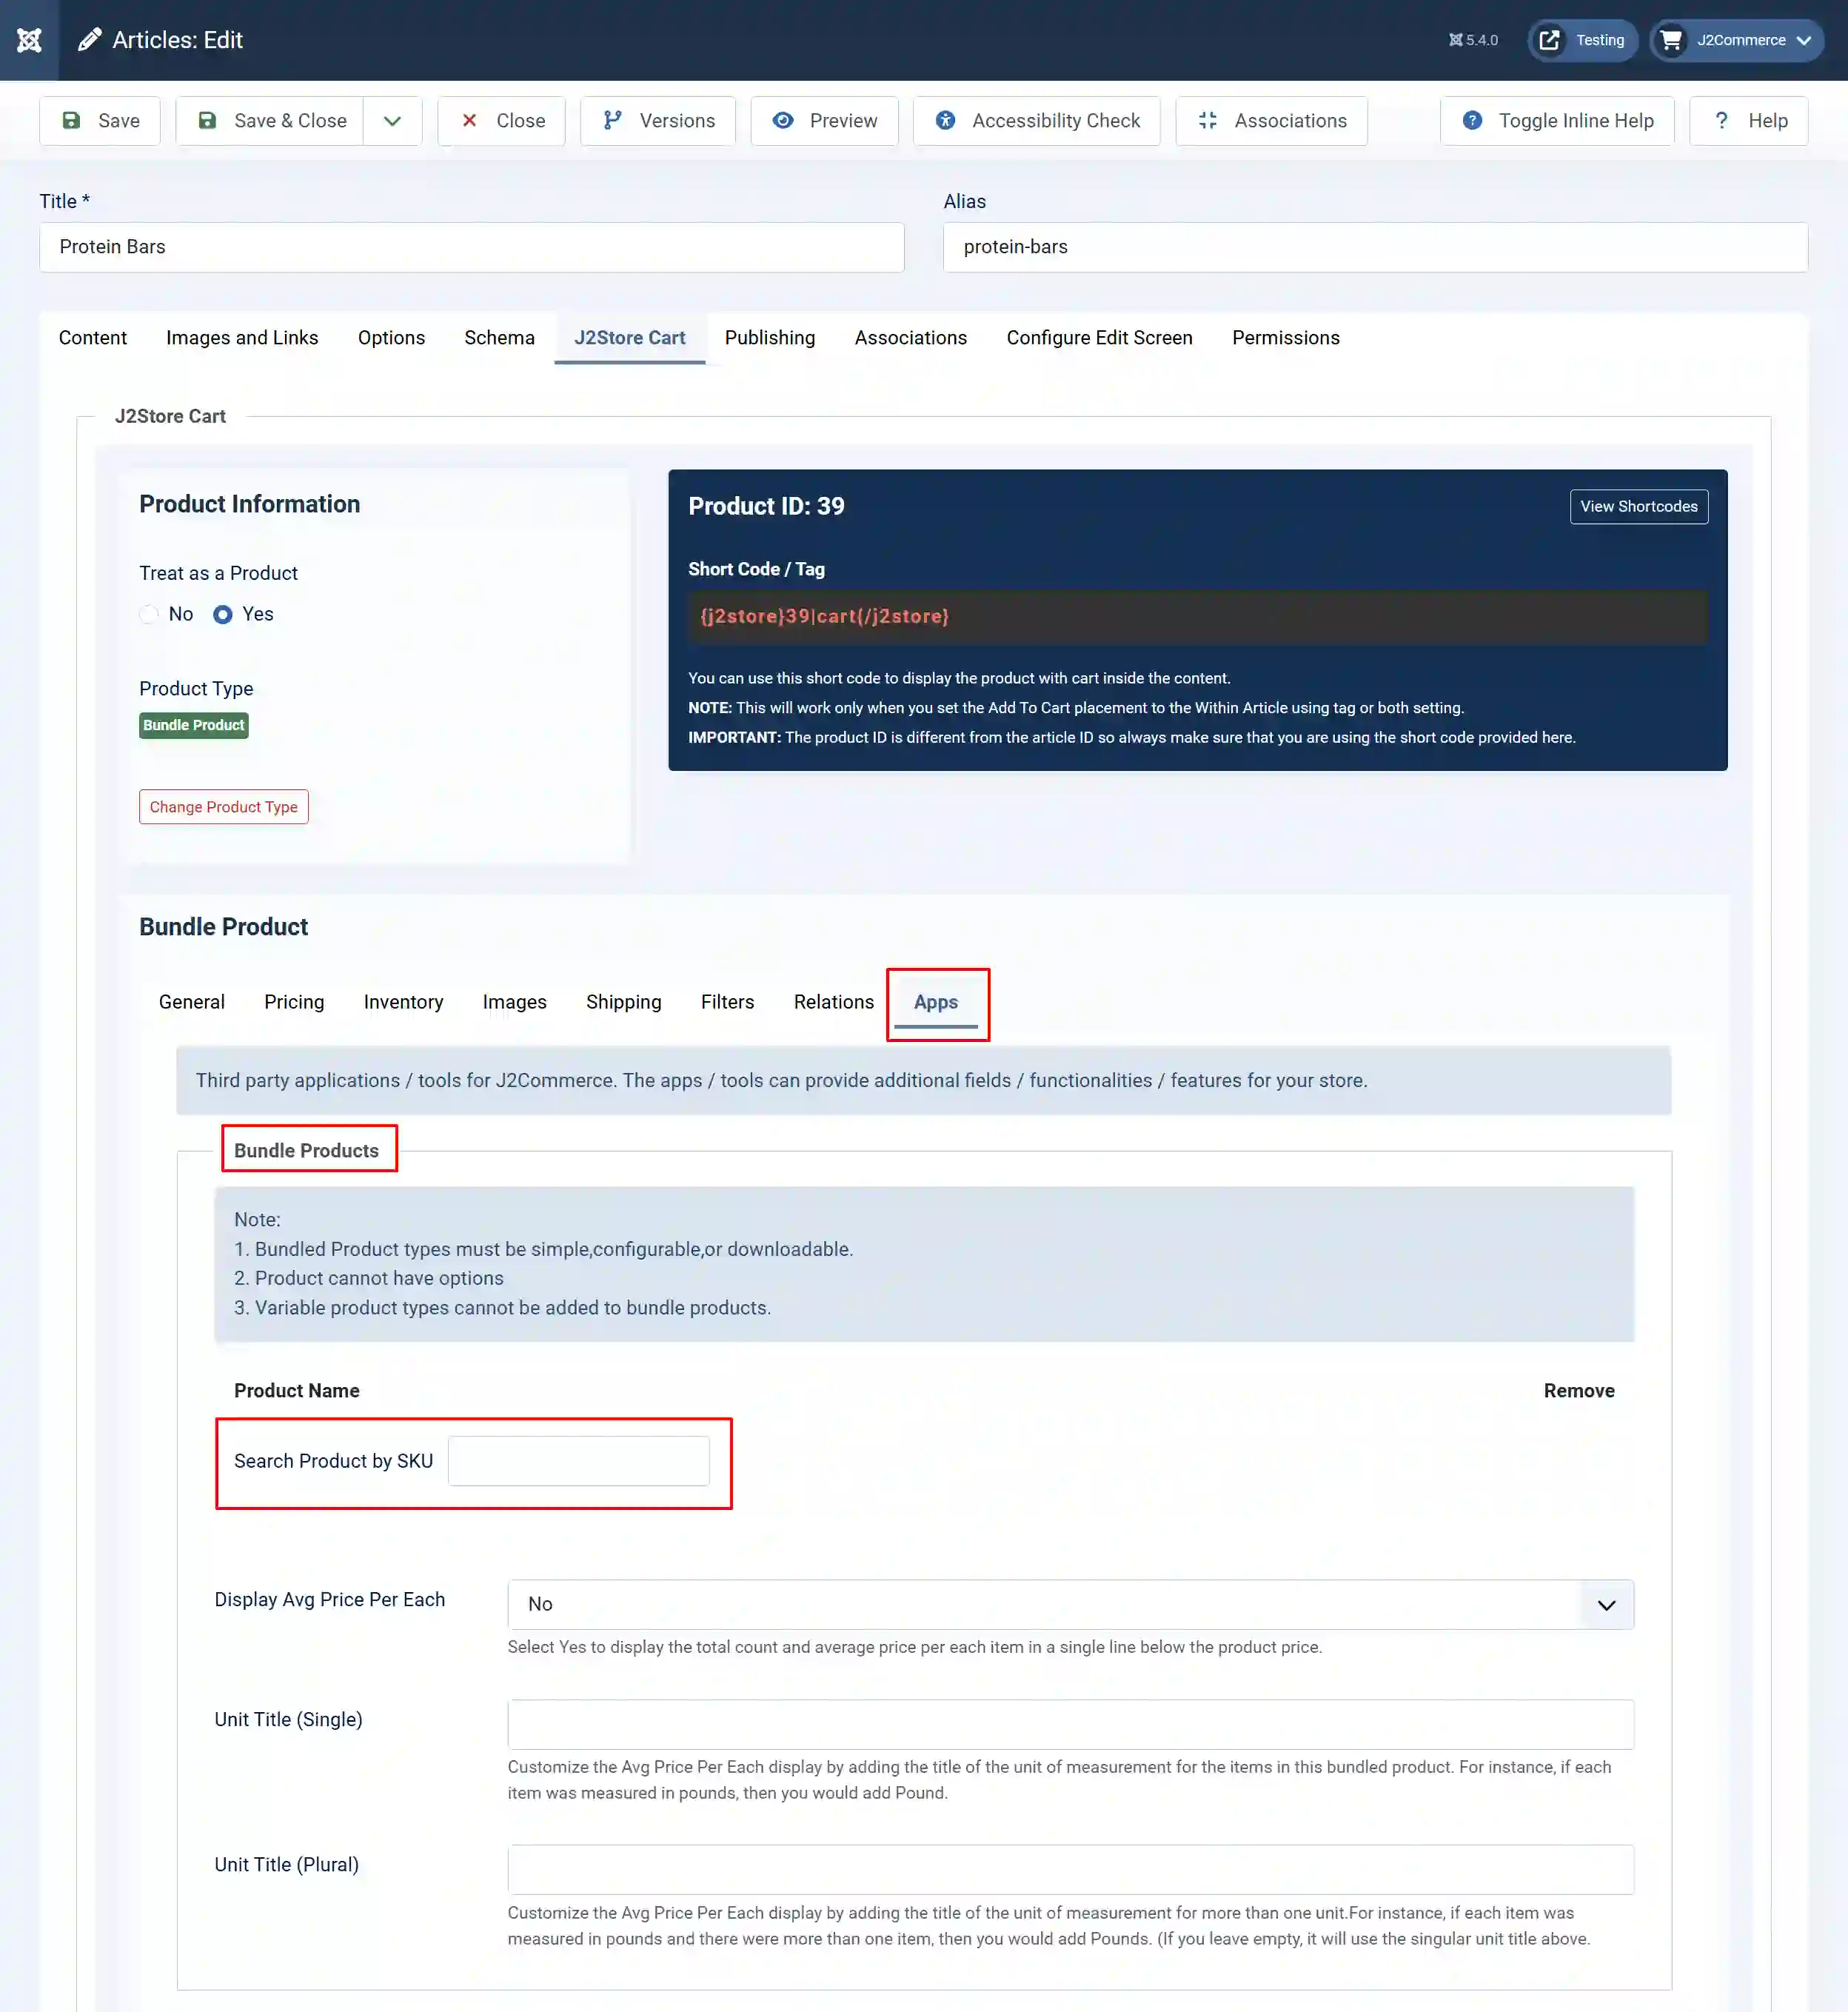This screenshot has width=1848, height=2012.
Task: Go to the bundle Relations tab
Action: click(x=834, y=1002)
